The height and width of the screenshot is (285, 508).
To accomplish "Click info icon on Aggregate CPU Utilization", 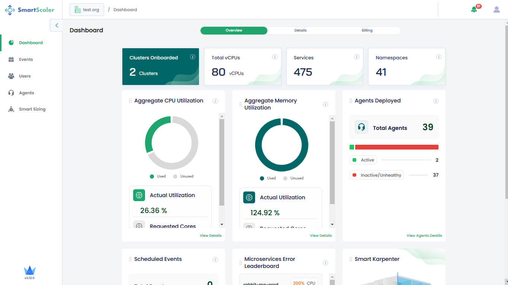I will [x=215, y=101].
